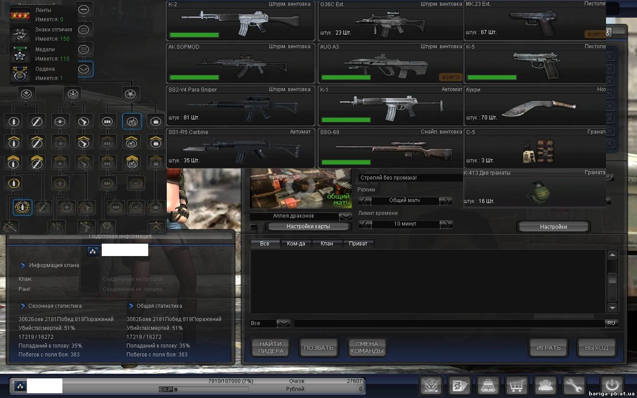This screenshot has height=398, width=637.
Task: Toggle checkbox left of map settings
Action: [x=253, y=227]
